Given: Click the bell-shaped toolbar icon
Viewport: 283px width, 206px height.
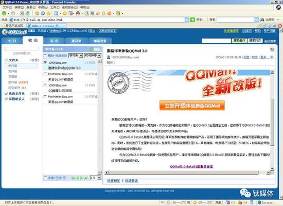Looking at the screenshot, I should 103,13.
